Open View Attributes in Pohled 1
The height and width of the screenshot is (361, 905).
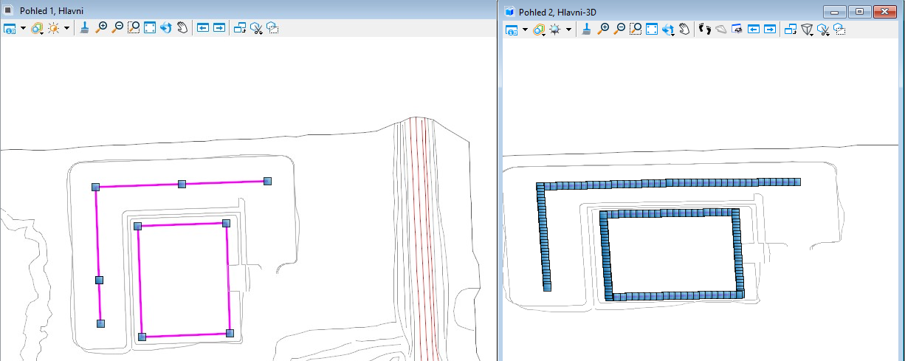[10, 28]
